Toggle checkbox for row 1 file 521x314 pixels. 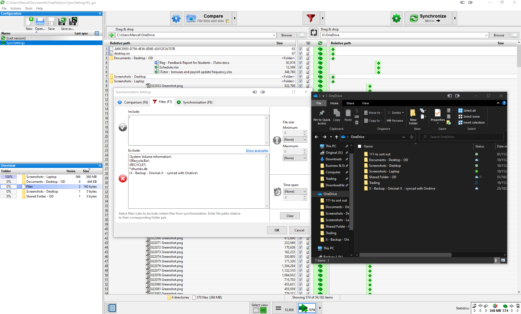click(300, 49)
